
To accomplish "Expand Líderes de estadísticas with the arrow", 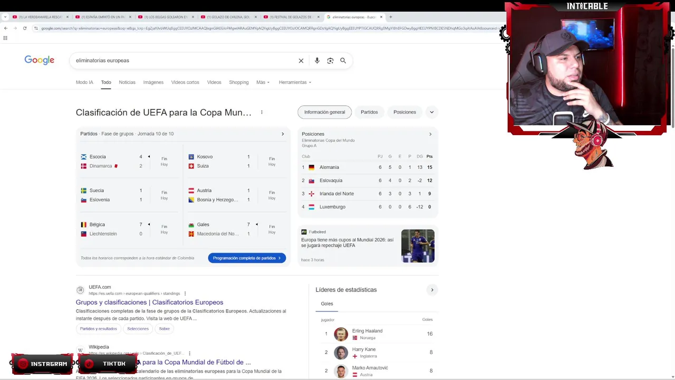I will click(432, 290).
